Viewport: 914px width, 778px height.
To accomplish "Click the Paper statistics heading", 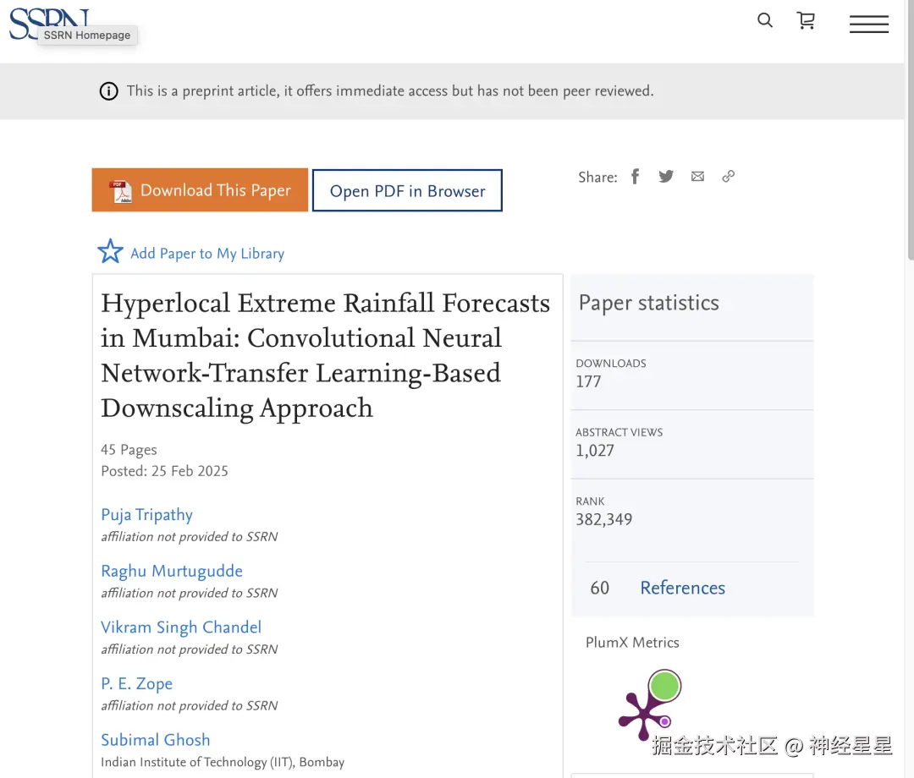I will pos(649,304).
